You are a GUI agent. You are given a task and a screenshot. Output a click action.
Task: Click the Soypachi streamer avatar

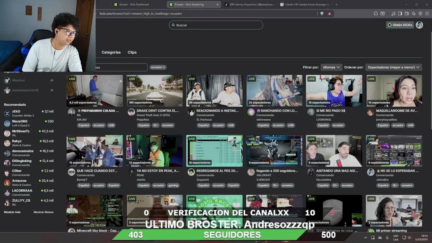pyautogui.click(x=191, y=172)
